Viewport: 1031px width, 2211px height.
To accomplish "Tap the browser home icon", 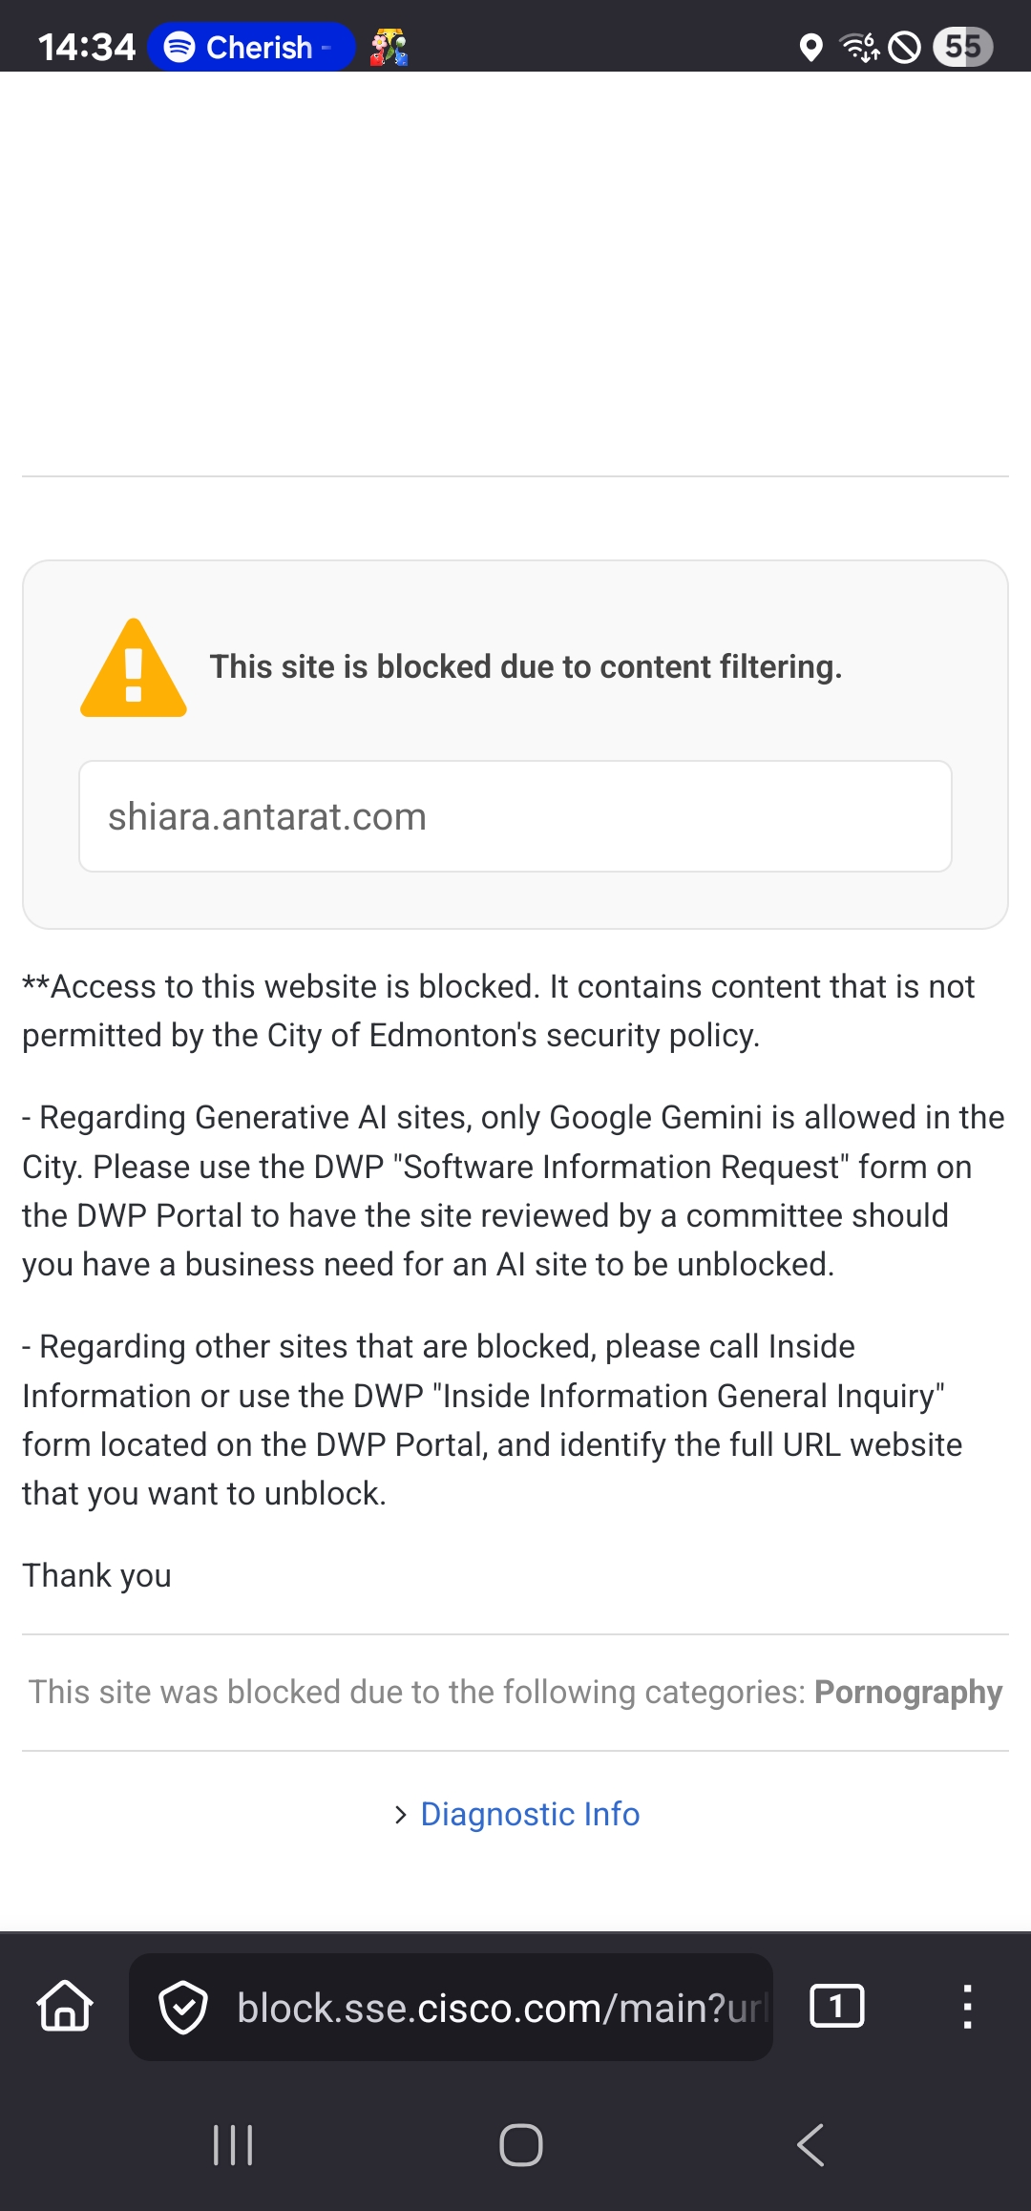I will 65,2006.
